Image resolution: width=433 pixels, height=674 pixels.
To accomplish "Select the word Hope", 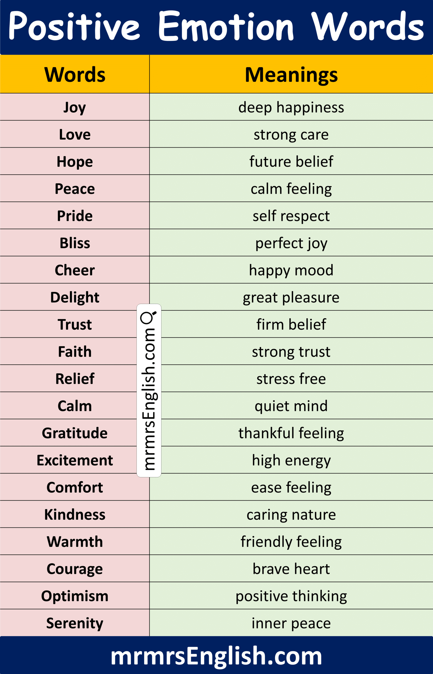I will pyautogui.click(x=75, y=162).
